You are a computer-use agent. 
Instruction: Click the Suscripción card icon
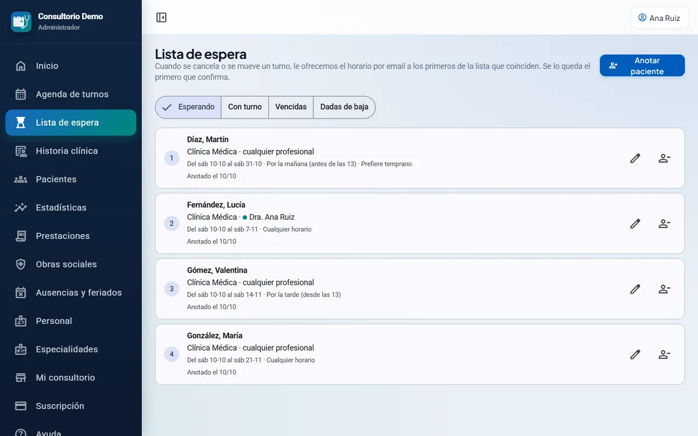tap(21, 406)
